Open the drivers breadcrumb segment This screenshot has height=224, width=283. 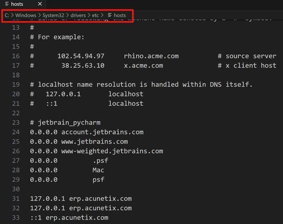(78, 15)
